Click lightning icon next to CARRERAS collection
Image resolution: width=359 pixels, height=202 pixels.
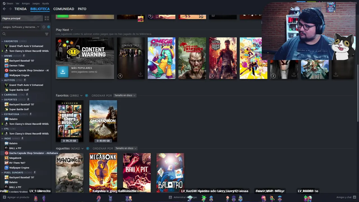[27, 95]
